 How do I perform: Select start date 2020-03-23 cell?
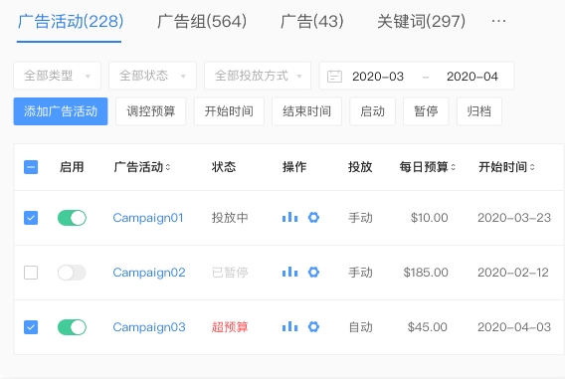(514, 218)
